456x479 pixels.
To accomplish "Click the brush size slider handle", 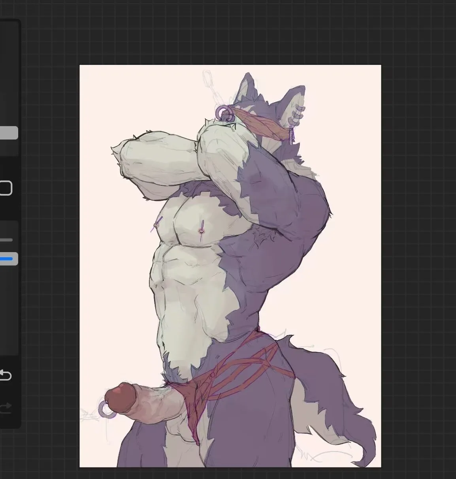I will tap(9, 133).
